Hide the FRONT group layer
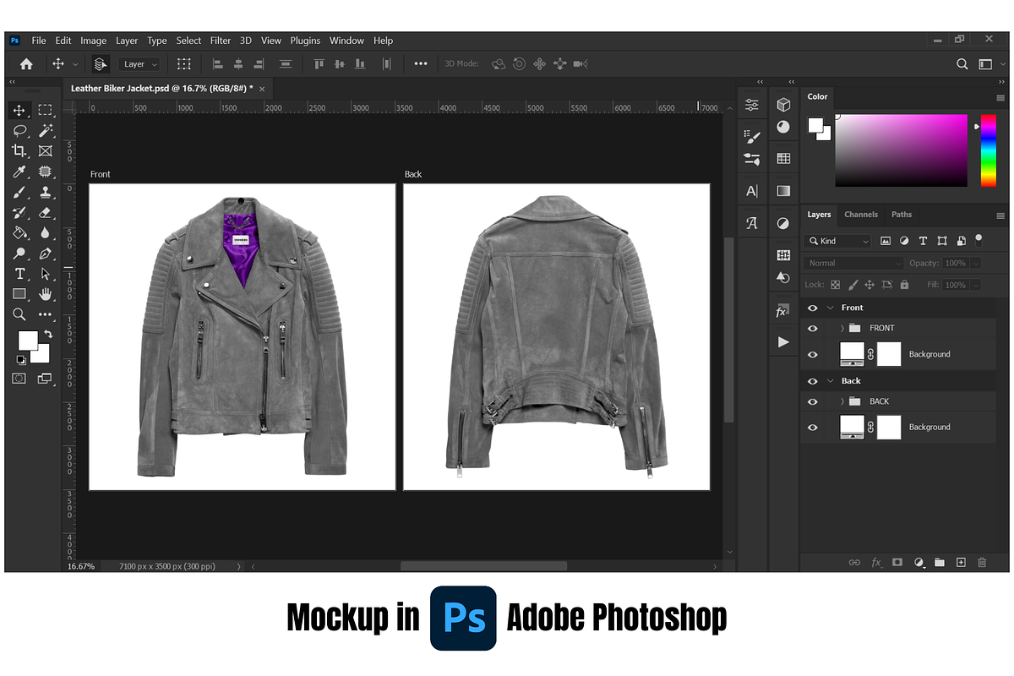This screenshot has height=676, width=1014. [x=813, y=328]
